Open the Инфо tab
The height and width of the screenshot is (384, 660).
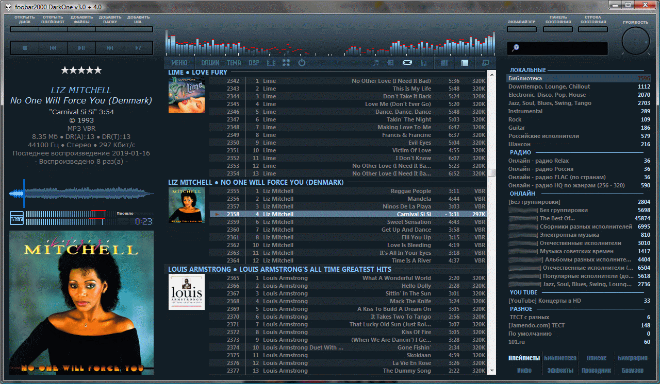(x=524, y=371)
